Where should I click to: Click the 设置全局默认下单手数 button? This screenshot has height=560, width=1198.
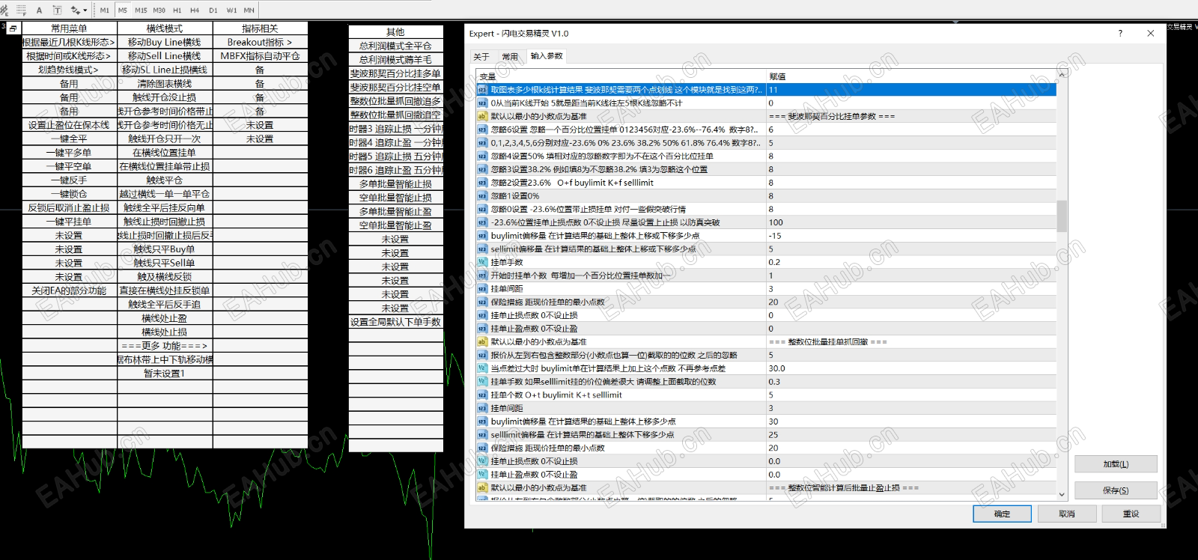(x=395, y=322)
